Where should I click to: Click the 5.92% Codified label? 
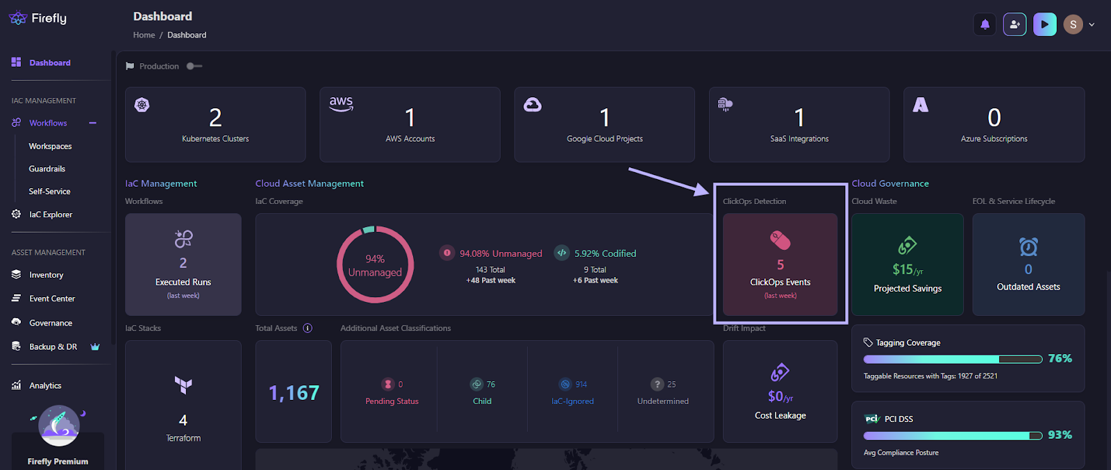point(605,253)
